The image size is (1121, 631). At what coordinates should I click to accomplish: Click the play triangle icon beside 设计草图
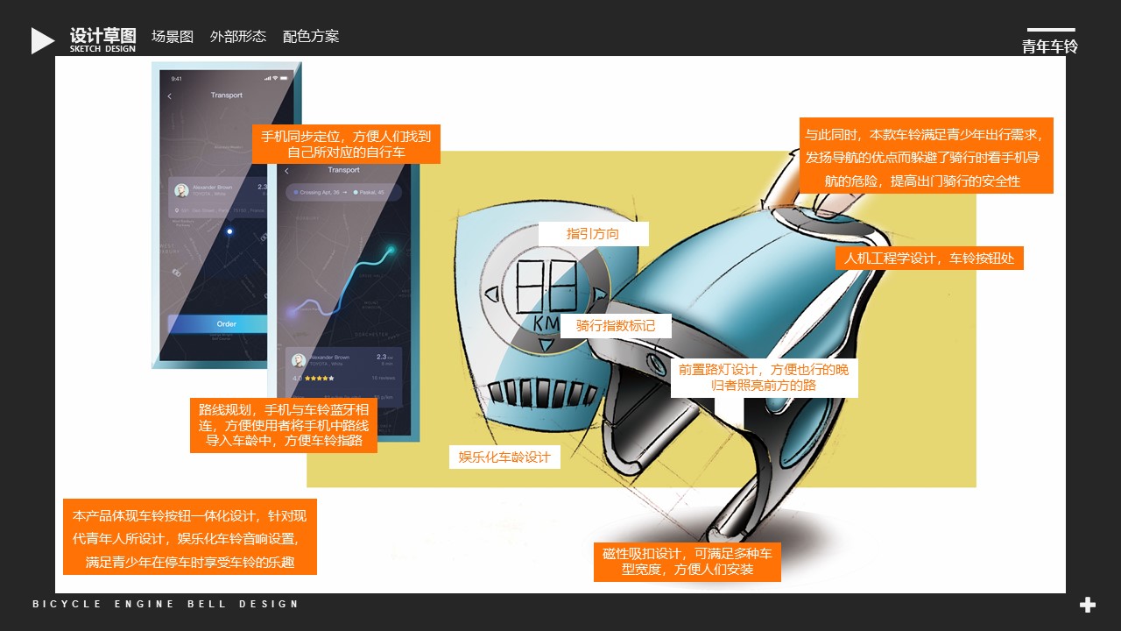(39, 37)
